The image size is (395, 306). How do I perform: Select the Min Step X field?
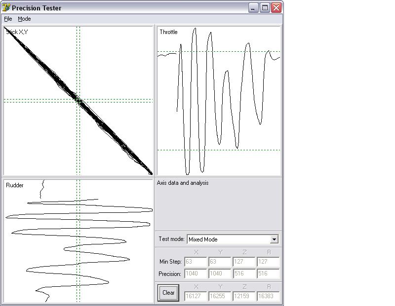196,262
